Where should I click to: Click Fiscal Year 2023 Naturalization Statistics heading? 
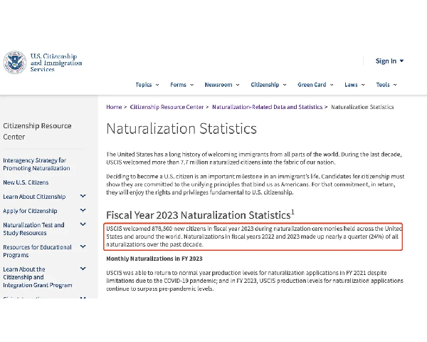199,215
